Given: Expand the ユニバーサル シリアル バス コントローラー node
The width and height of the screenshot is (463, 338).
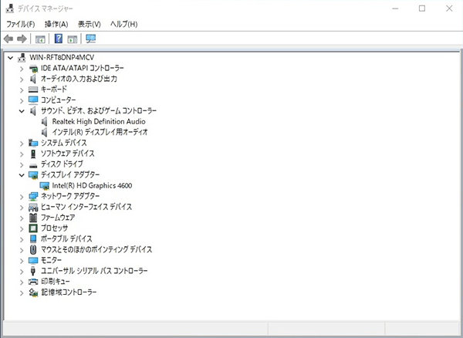Looking at the screenshot, I should tap(22, 272).
